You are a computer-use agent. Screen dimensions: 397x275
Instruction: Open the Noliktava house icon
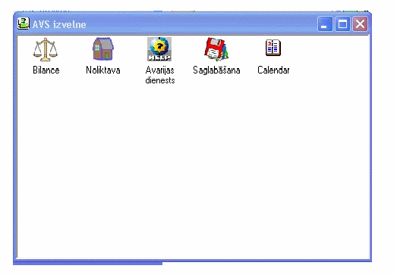(103, 48)
